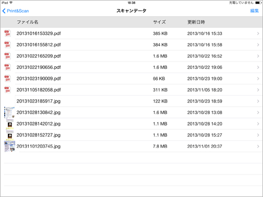Select file name 20131023185917.jpg
Image resolution: width=263 pixels, height=197 pixels.
38,101
